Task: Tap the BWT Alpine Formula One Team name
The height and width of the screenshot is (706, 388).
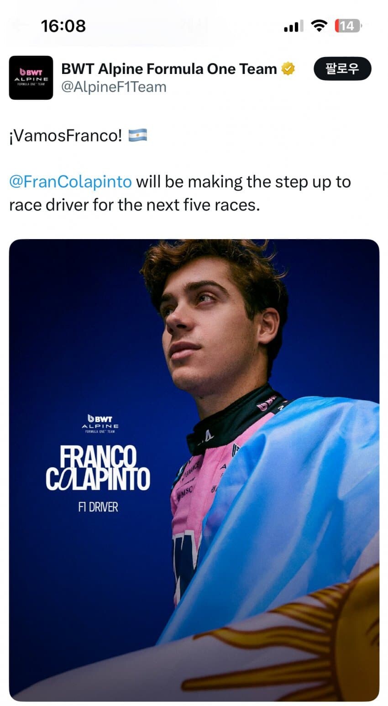Action: coord(169,69)
